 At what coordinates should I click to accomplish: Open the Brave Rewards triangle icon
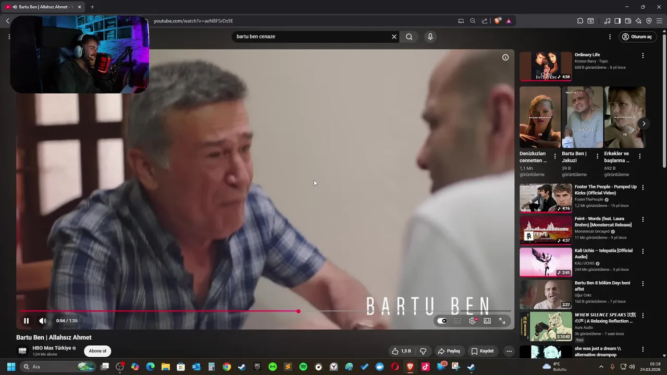click(509, 21)
